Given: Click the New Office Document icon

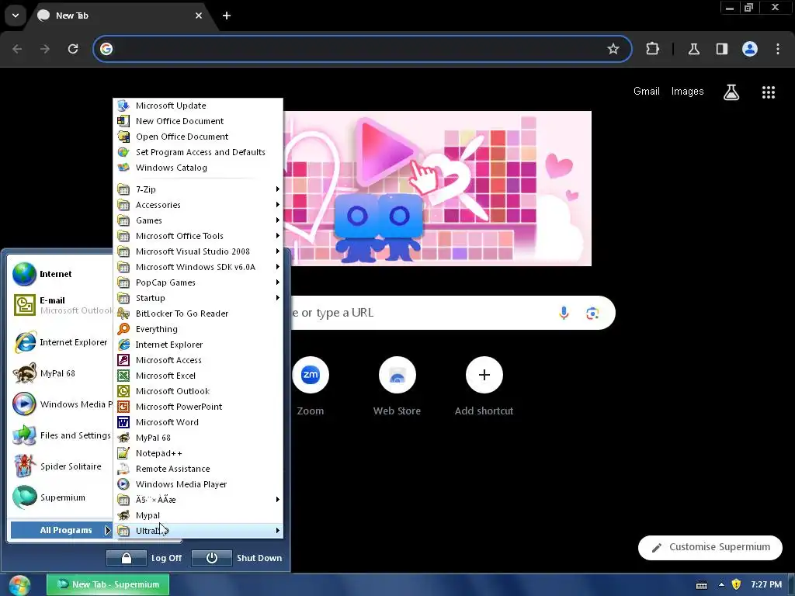Looking at the screenshot, I should (x=123, y=121).
